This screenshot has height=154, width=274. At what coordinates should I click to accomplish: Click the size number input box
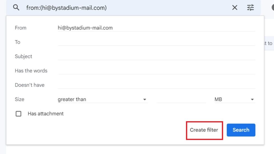[x=181, y=100]
